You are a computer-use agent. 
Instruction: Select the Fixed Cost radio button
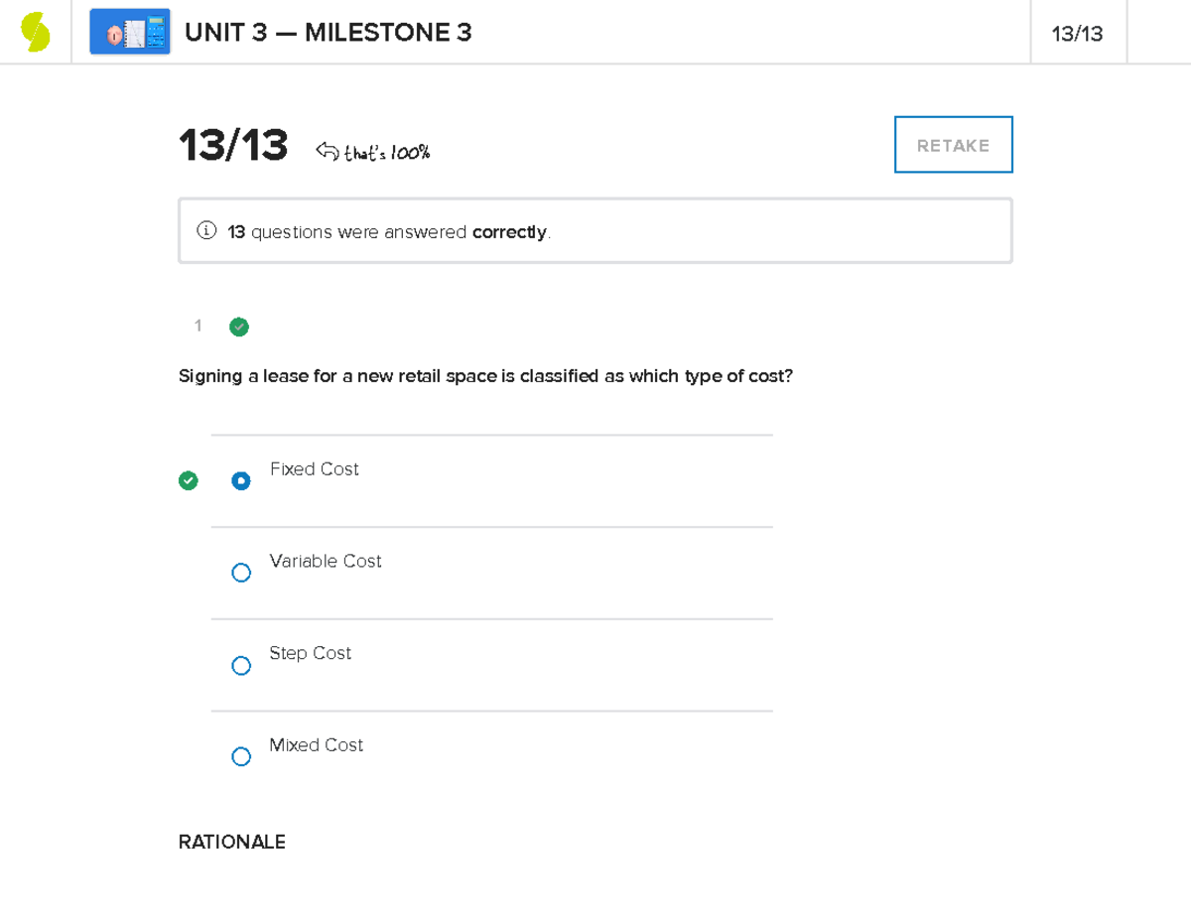241,481
